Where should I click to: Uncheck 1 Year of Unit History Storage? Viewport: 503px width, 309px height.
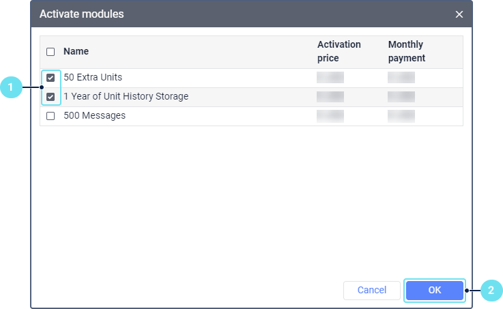click(51, 97)
